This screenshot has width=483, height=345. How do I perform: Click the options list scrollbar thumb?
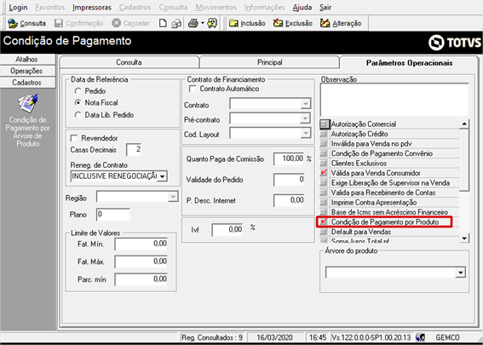point(464,160)
